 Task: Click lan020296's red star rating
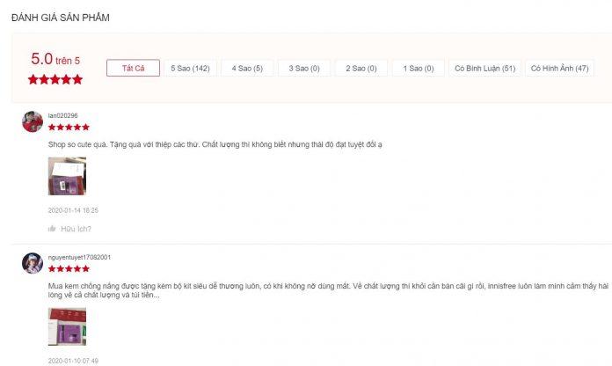coord(69,128)
